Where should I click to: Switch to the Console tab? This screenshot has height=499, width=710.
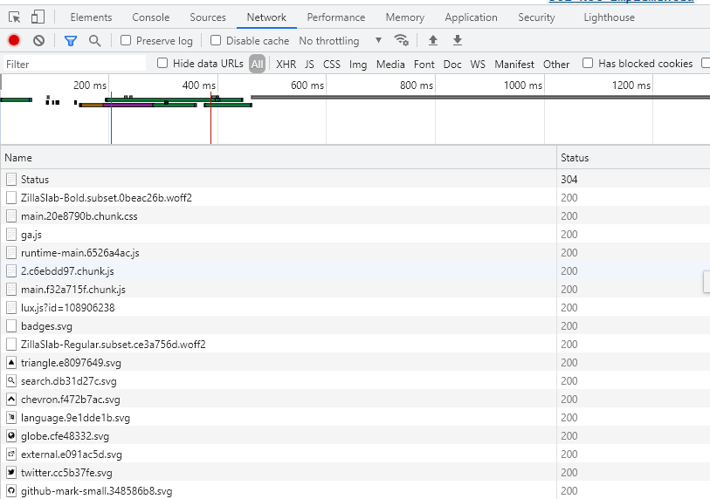pos(151,17)
